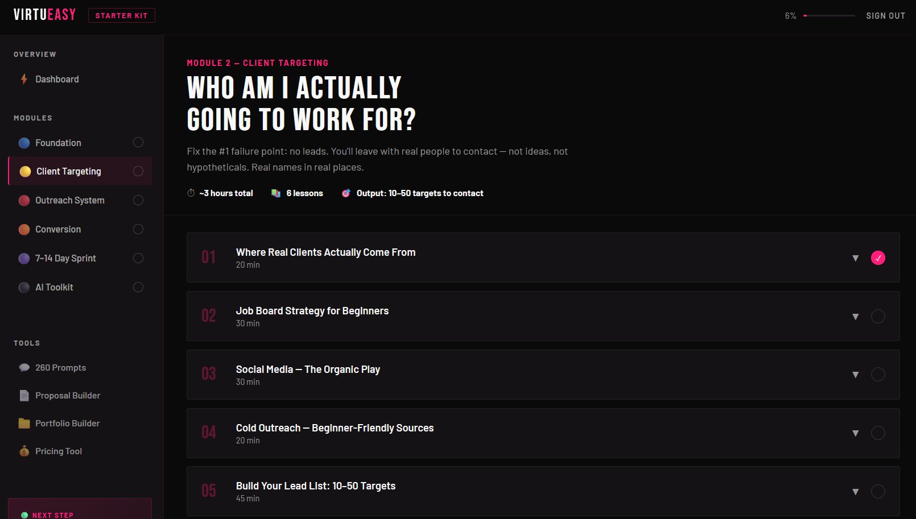
Task: Click the 45 min duration text
Action: pyautogui.click(x=247, y=499)
